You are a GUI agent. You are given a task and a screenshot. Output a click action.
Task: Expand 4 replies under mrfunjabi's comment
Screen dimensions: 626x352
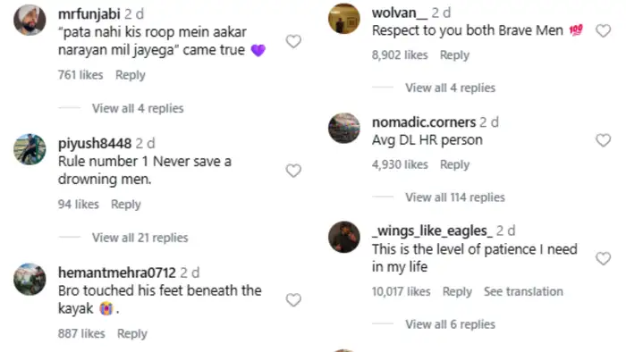click(138, 108)
